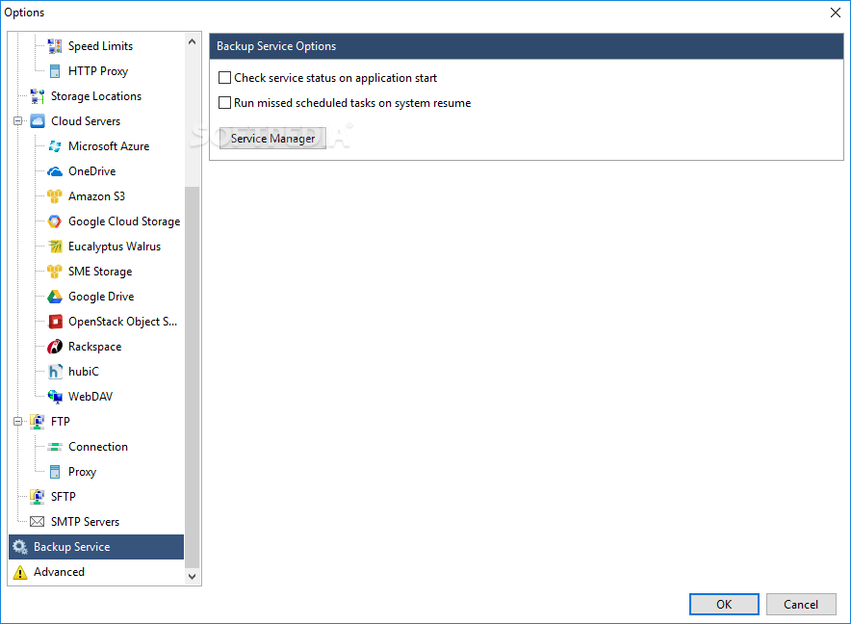851x624 pixels.
Task: Click the tree scrollbar up arrow
Action: coord(193,41)
